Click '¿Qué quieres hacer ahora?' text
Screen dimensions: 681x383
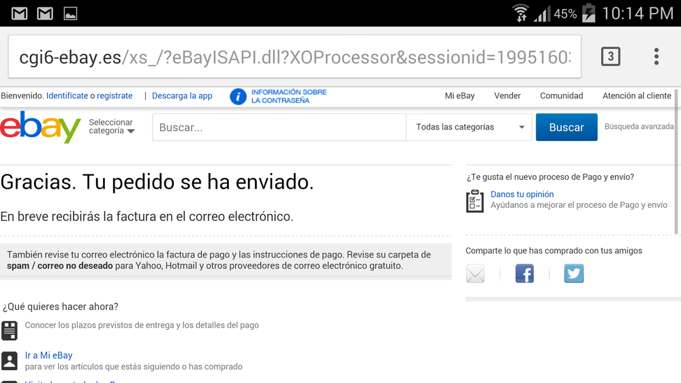click(61, 307)
